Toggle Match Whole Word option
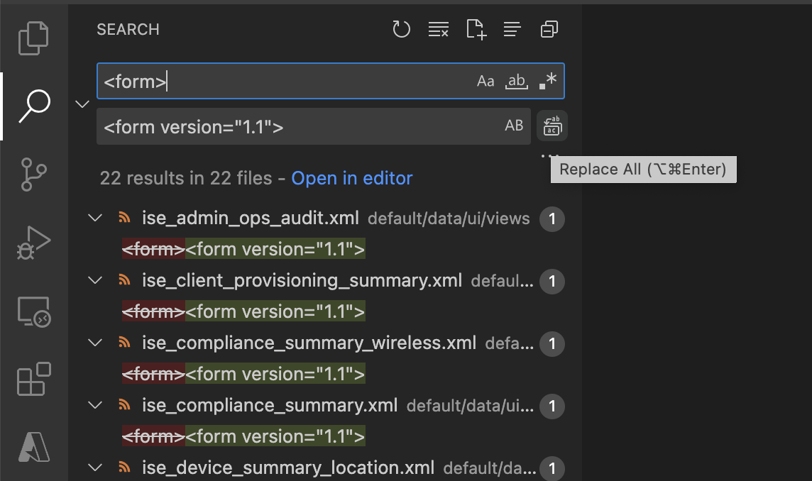 click(516, 81)
